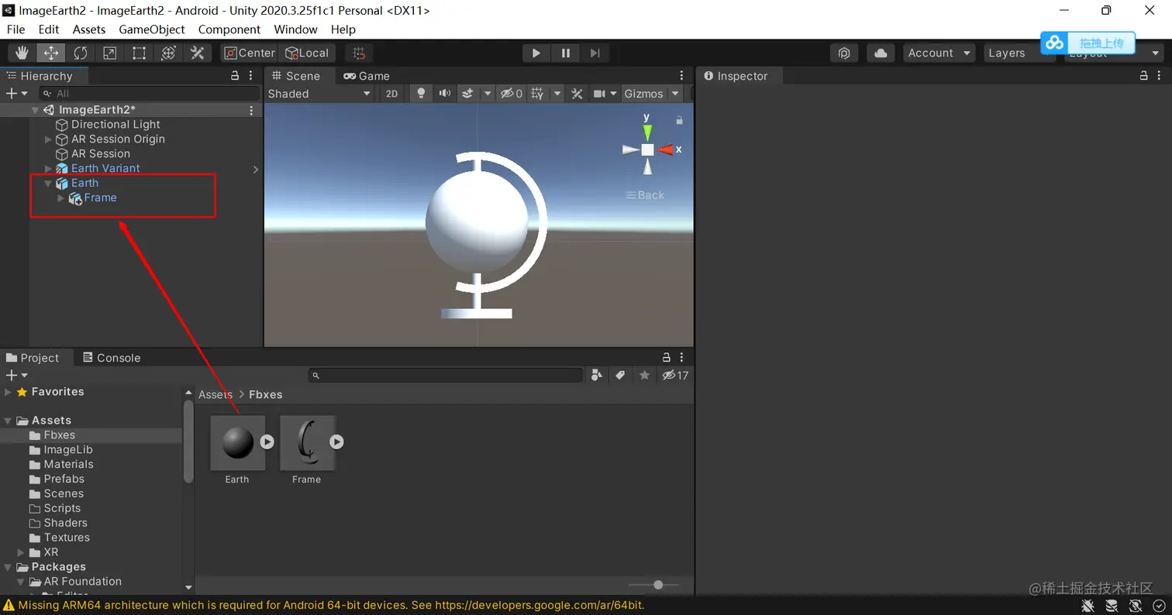Toggle hidden objects visibility in Scene
This screenshot has height=615, width=1172.
[511, 94]
